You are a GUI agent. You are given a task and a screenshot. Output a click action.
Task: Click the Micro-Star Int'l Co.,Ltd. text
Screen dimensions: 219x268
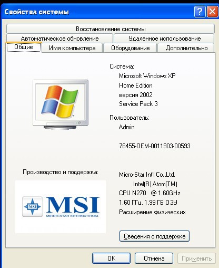click(147, 175)
